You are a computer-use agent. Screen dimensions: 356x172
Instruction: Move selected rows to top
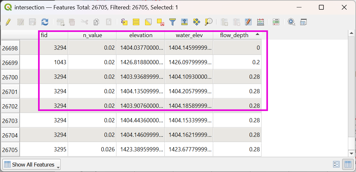184,22
